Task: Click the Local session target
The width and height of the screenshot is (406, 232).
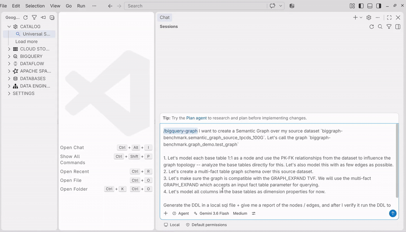Action: click(172, 225)
